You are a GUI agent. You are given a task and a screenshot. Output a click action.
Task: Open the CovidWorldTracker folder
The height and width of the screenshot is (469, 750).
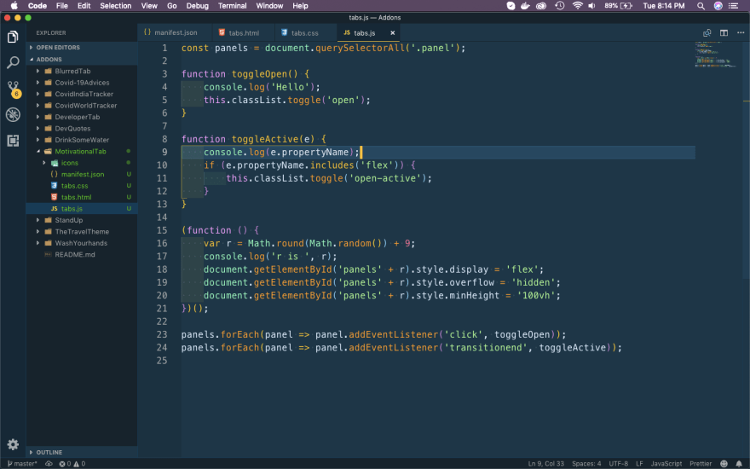point(82,105)
